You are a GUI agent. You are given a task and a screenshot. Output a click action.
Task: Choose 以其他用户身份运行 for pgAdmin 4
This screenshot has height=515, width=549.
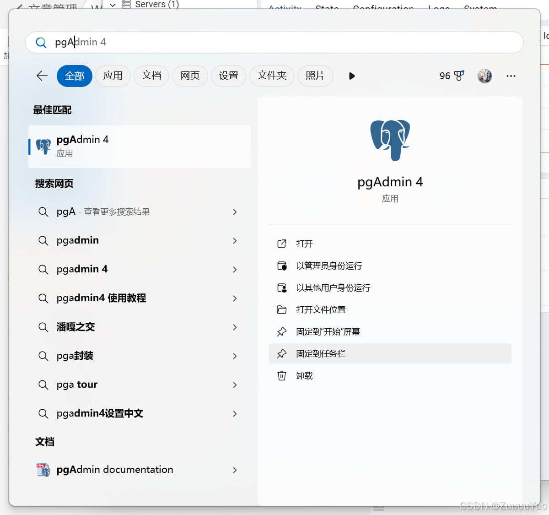tap(390, 288)
